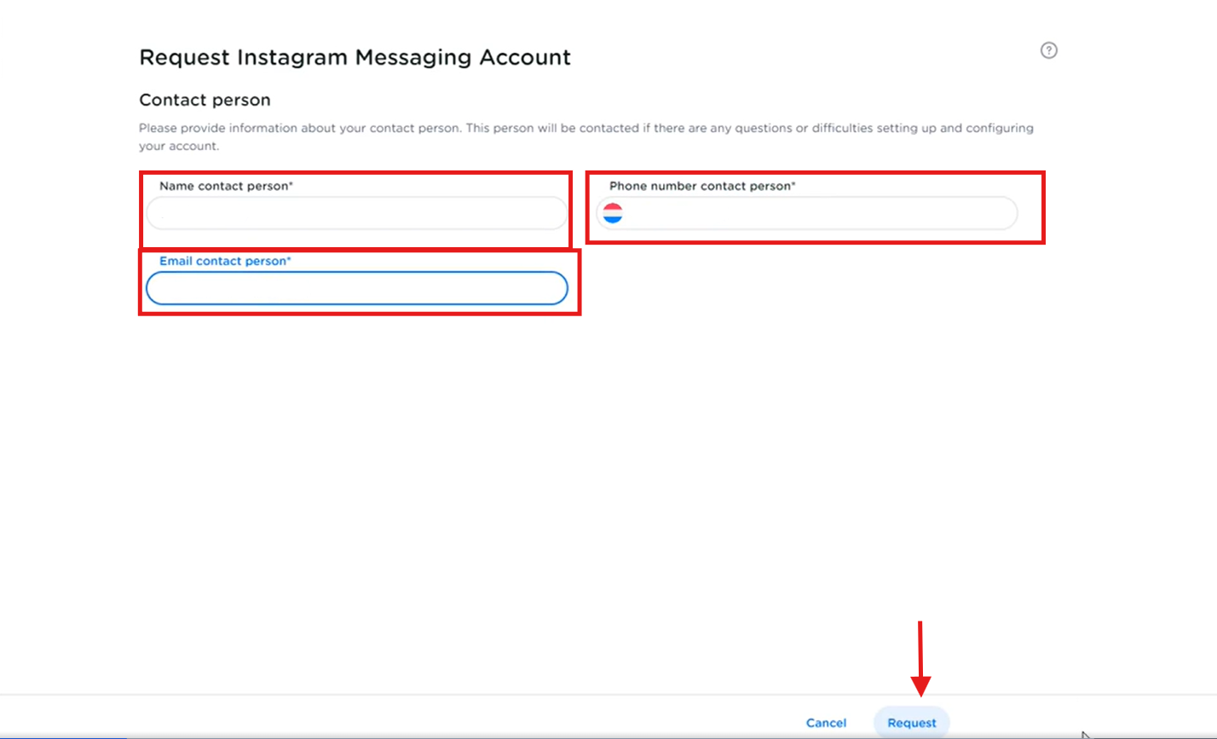This screenshot has width=1217, height=739.
Task: Open the country flag selector in phone field
Action: click(613, 213)
